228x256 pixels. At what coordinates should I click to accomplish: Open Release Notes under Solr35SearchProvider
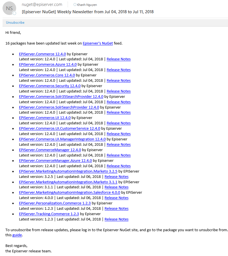(x=119, y=102)
